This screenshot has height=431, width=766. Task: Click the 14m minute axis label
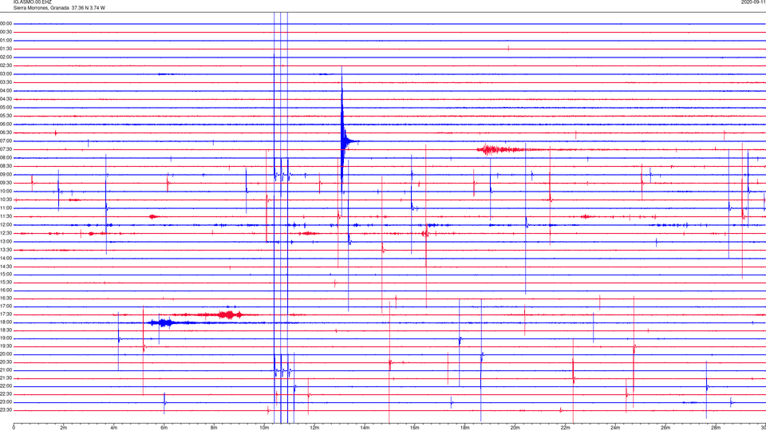click(365, 428)
